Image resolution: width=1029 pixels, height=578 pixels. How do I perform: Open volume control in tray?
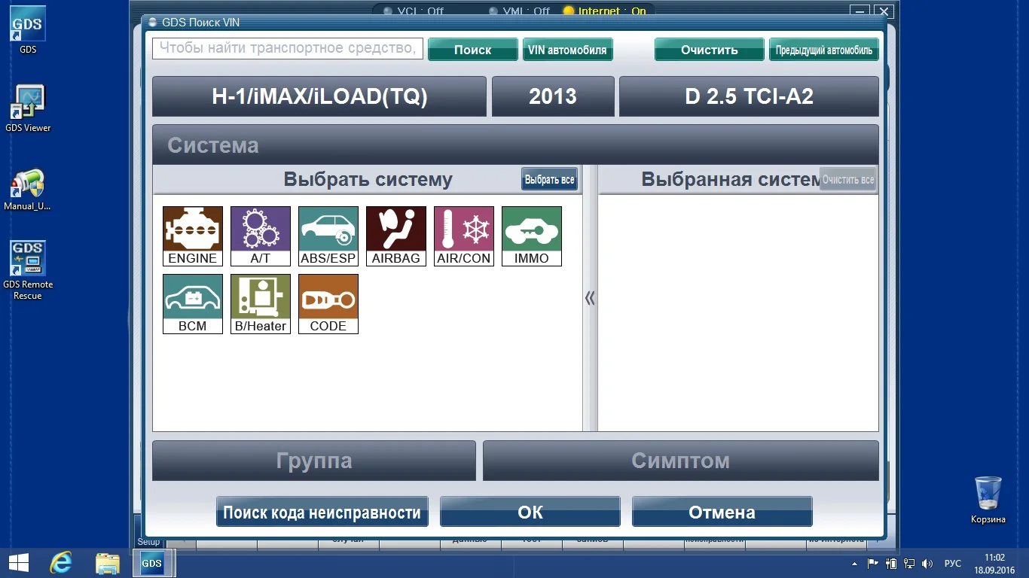click(927, 564)
